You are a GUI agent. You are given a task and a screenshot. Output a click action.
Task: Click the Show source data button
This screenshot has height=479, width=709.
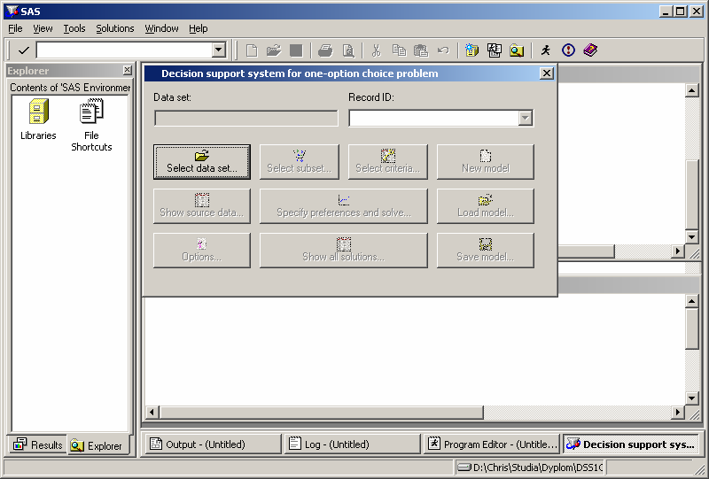click(202, 206)
